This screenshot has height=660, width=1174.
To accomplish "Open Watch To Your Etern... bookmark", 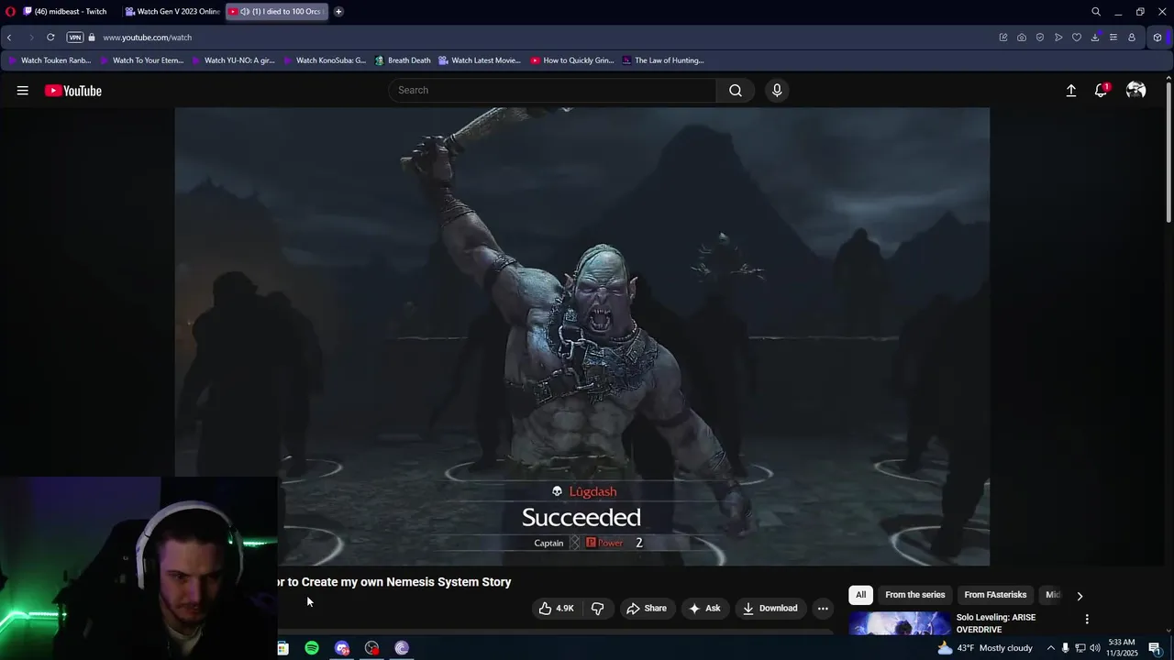I will click(x=141, y=60).
